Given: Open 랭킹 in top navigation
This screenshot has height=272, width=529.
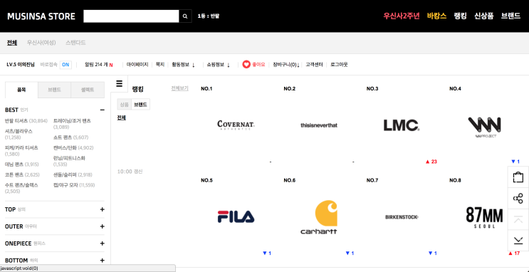Looking at the screenshot, I should [460, 16].
